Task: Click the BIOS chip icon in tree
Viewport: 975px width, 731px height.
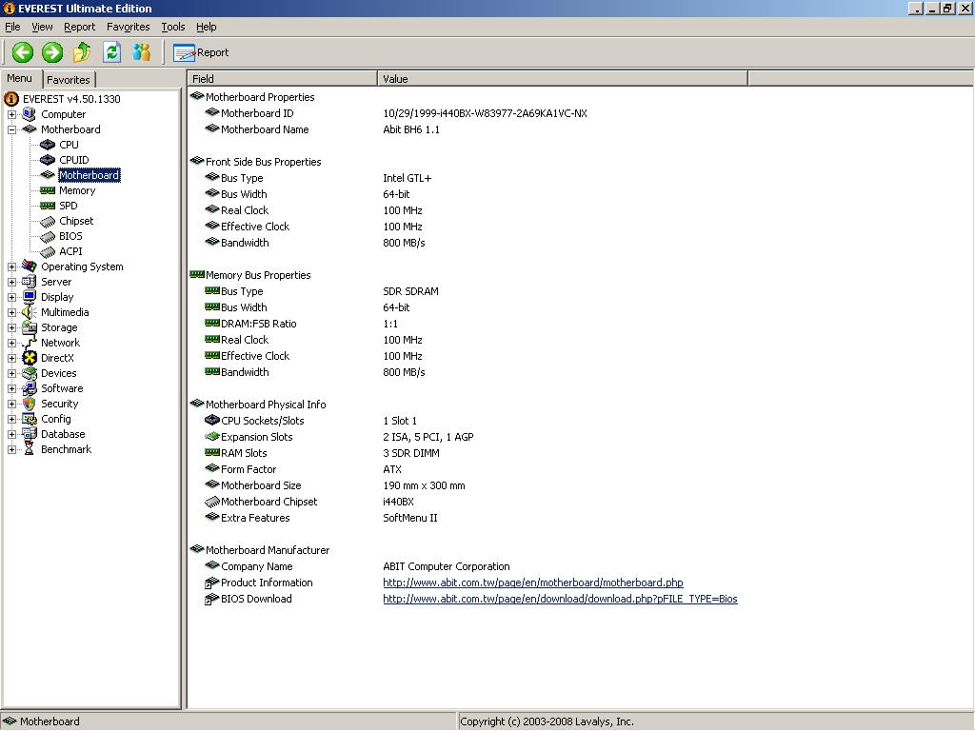Action: click(x=48, y=237)
